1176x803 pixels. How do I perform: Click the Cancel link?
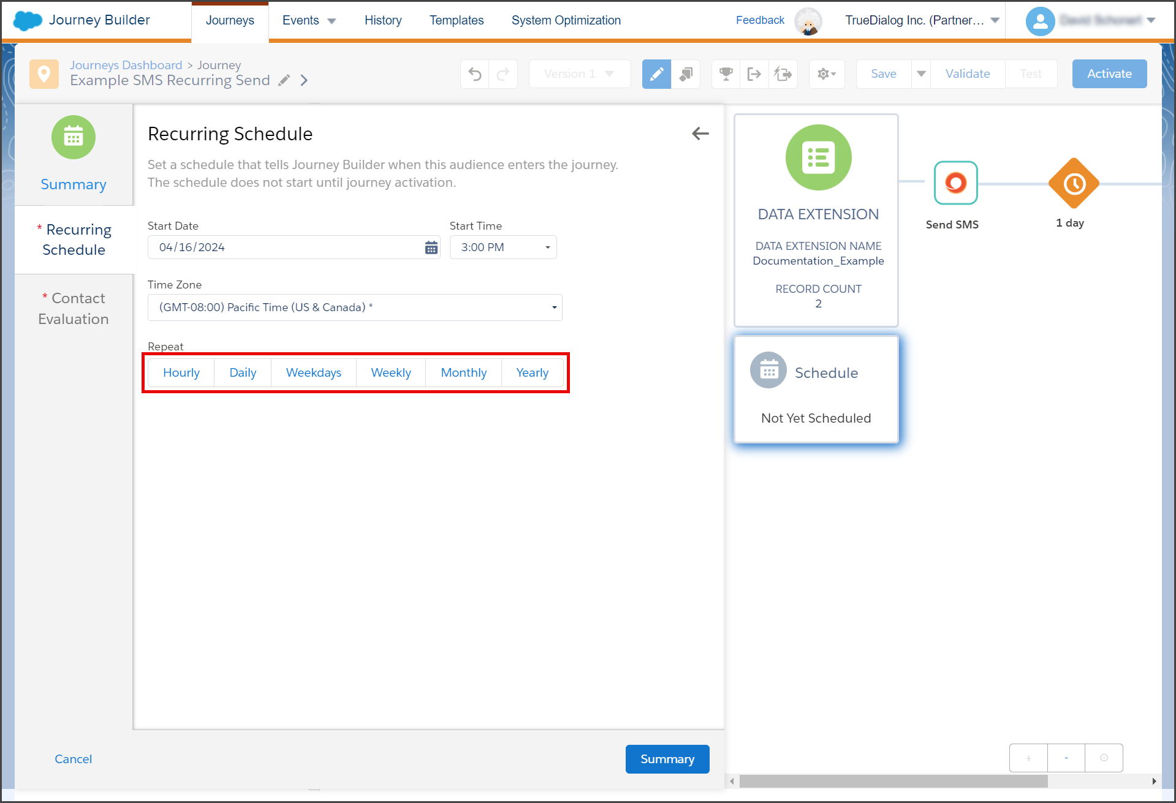pos(73,759)
